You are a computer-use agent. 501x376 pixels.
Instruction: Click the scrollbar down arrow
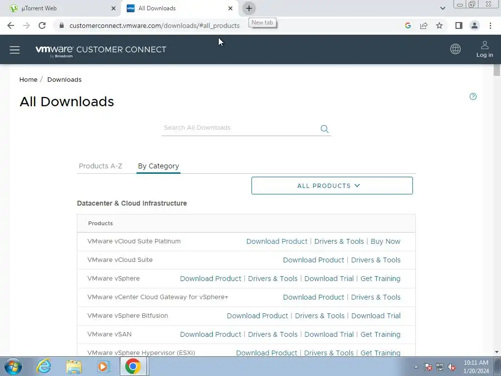[x=497, y=352]
